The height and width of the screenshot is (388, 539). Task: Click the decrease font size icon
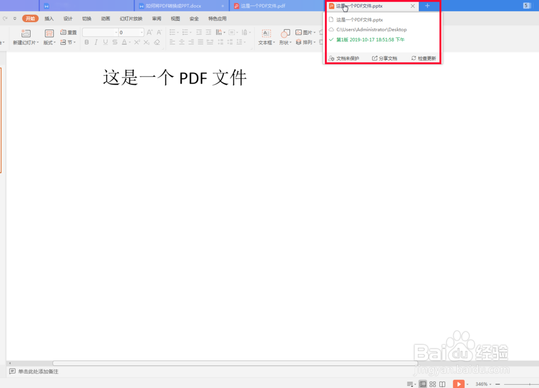click(159, 32)
